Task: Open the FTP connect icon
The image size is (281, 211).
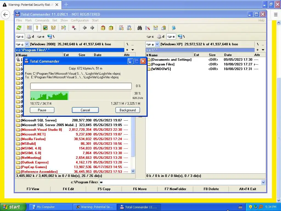Action: [121, 28]
